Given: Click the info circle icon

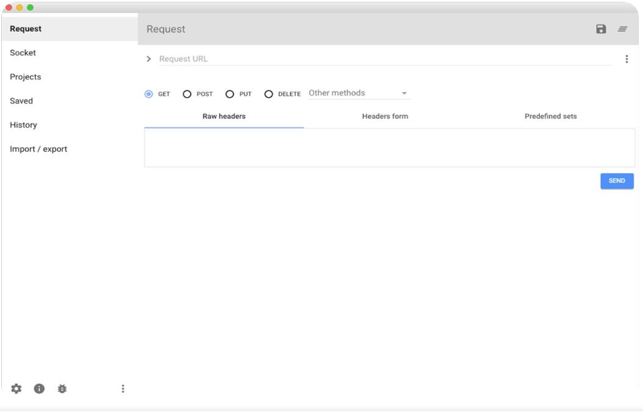Looking at the screenshot, I should (x=39, y=389).
